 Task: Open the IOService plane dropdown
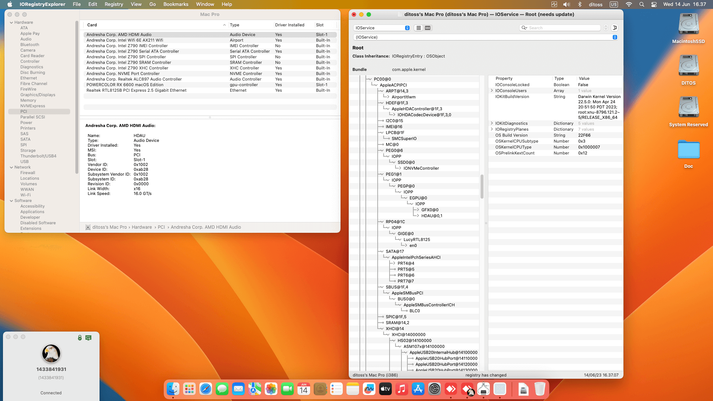coord(382,28)
